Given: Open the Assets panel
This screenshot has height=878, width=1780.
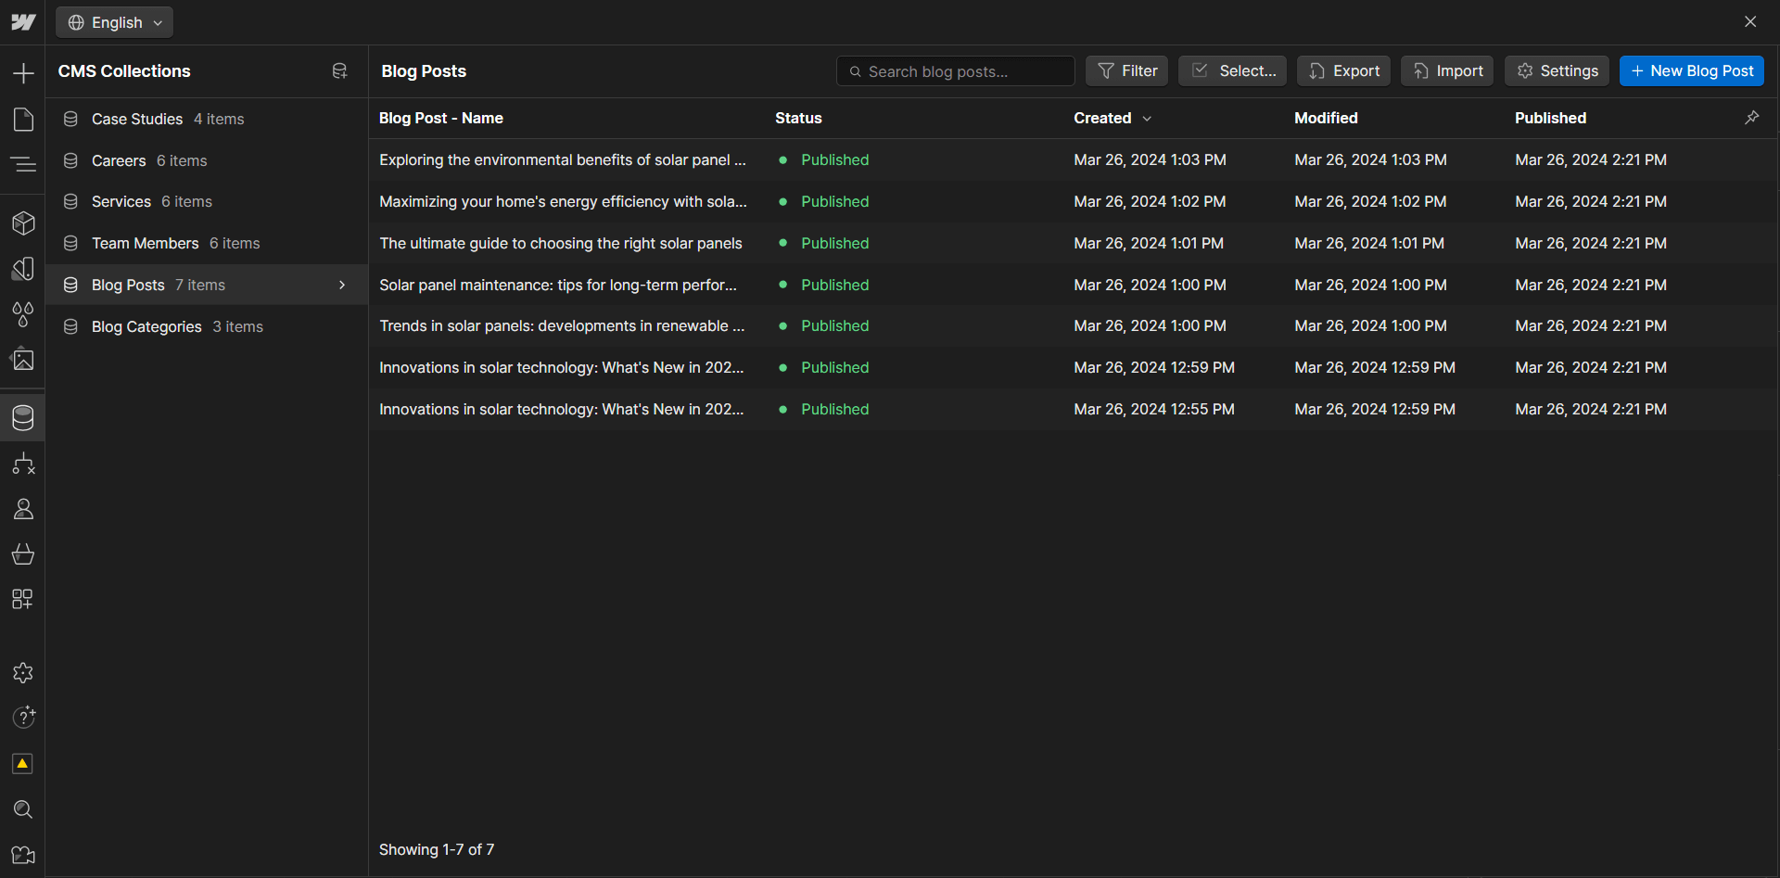Looking at the screenshot, I should tap(23, 359).
